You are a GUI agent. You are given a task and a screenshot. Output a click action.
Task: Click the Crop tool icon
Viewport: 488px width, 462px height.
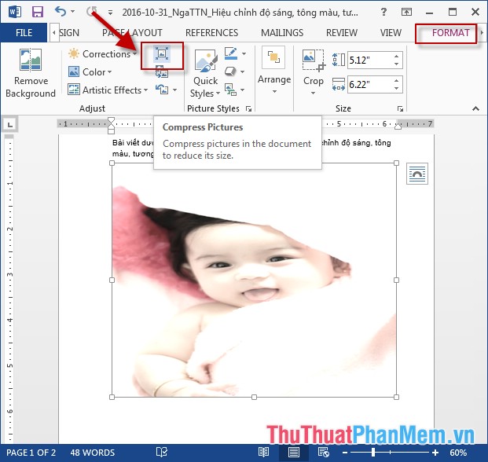tap(314, 60)
